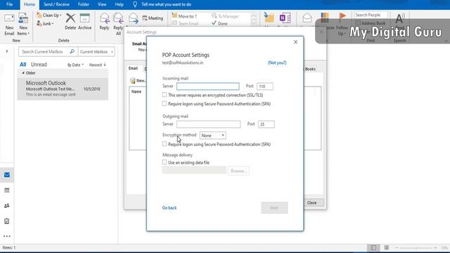
Task: Show Unread messages filter
Action: click(39, 65)
